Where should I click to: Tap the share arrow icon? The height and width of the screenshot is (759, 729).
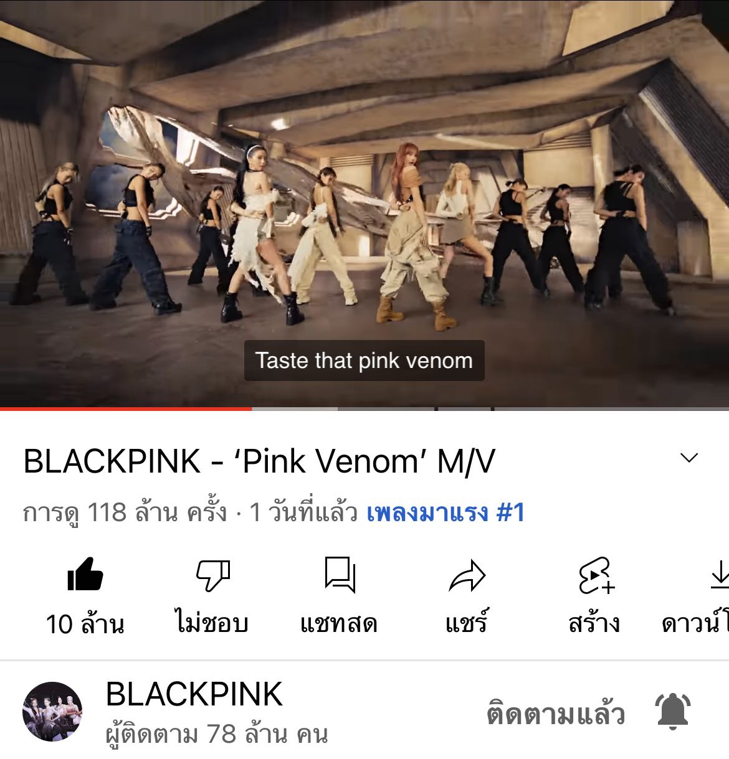point(467,575)
